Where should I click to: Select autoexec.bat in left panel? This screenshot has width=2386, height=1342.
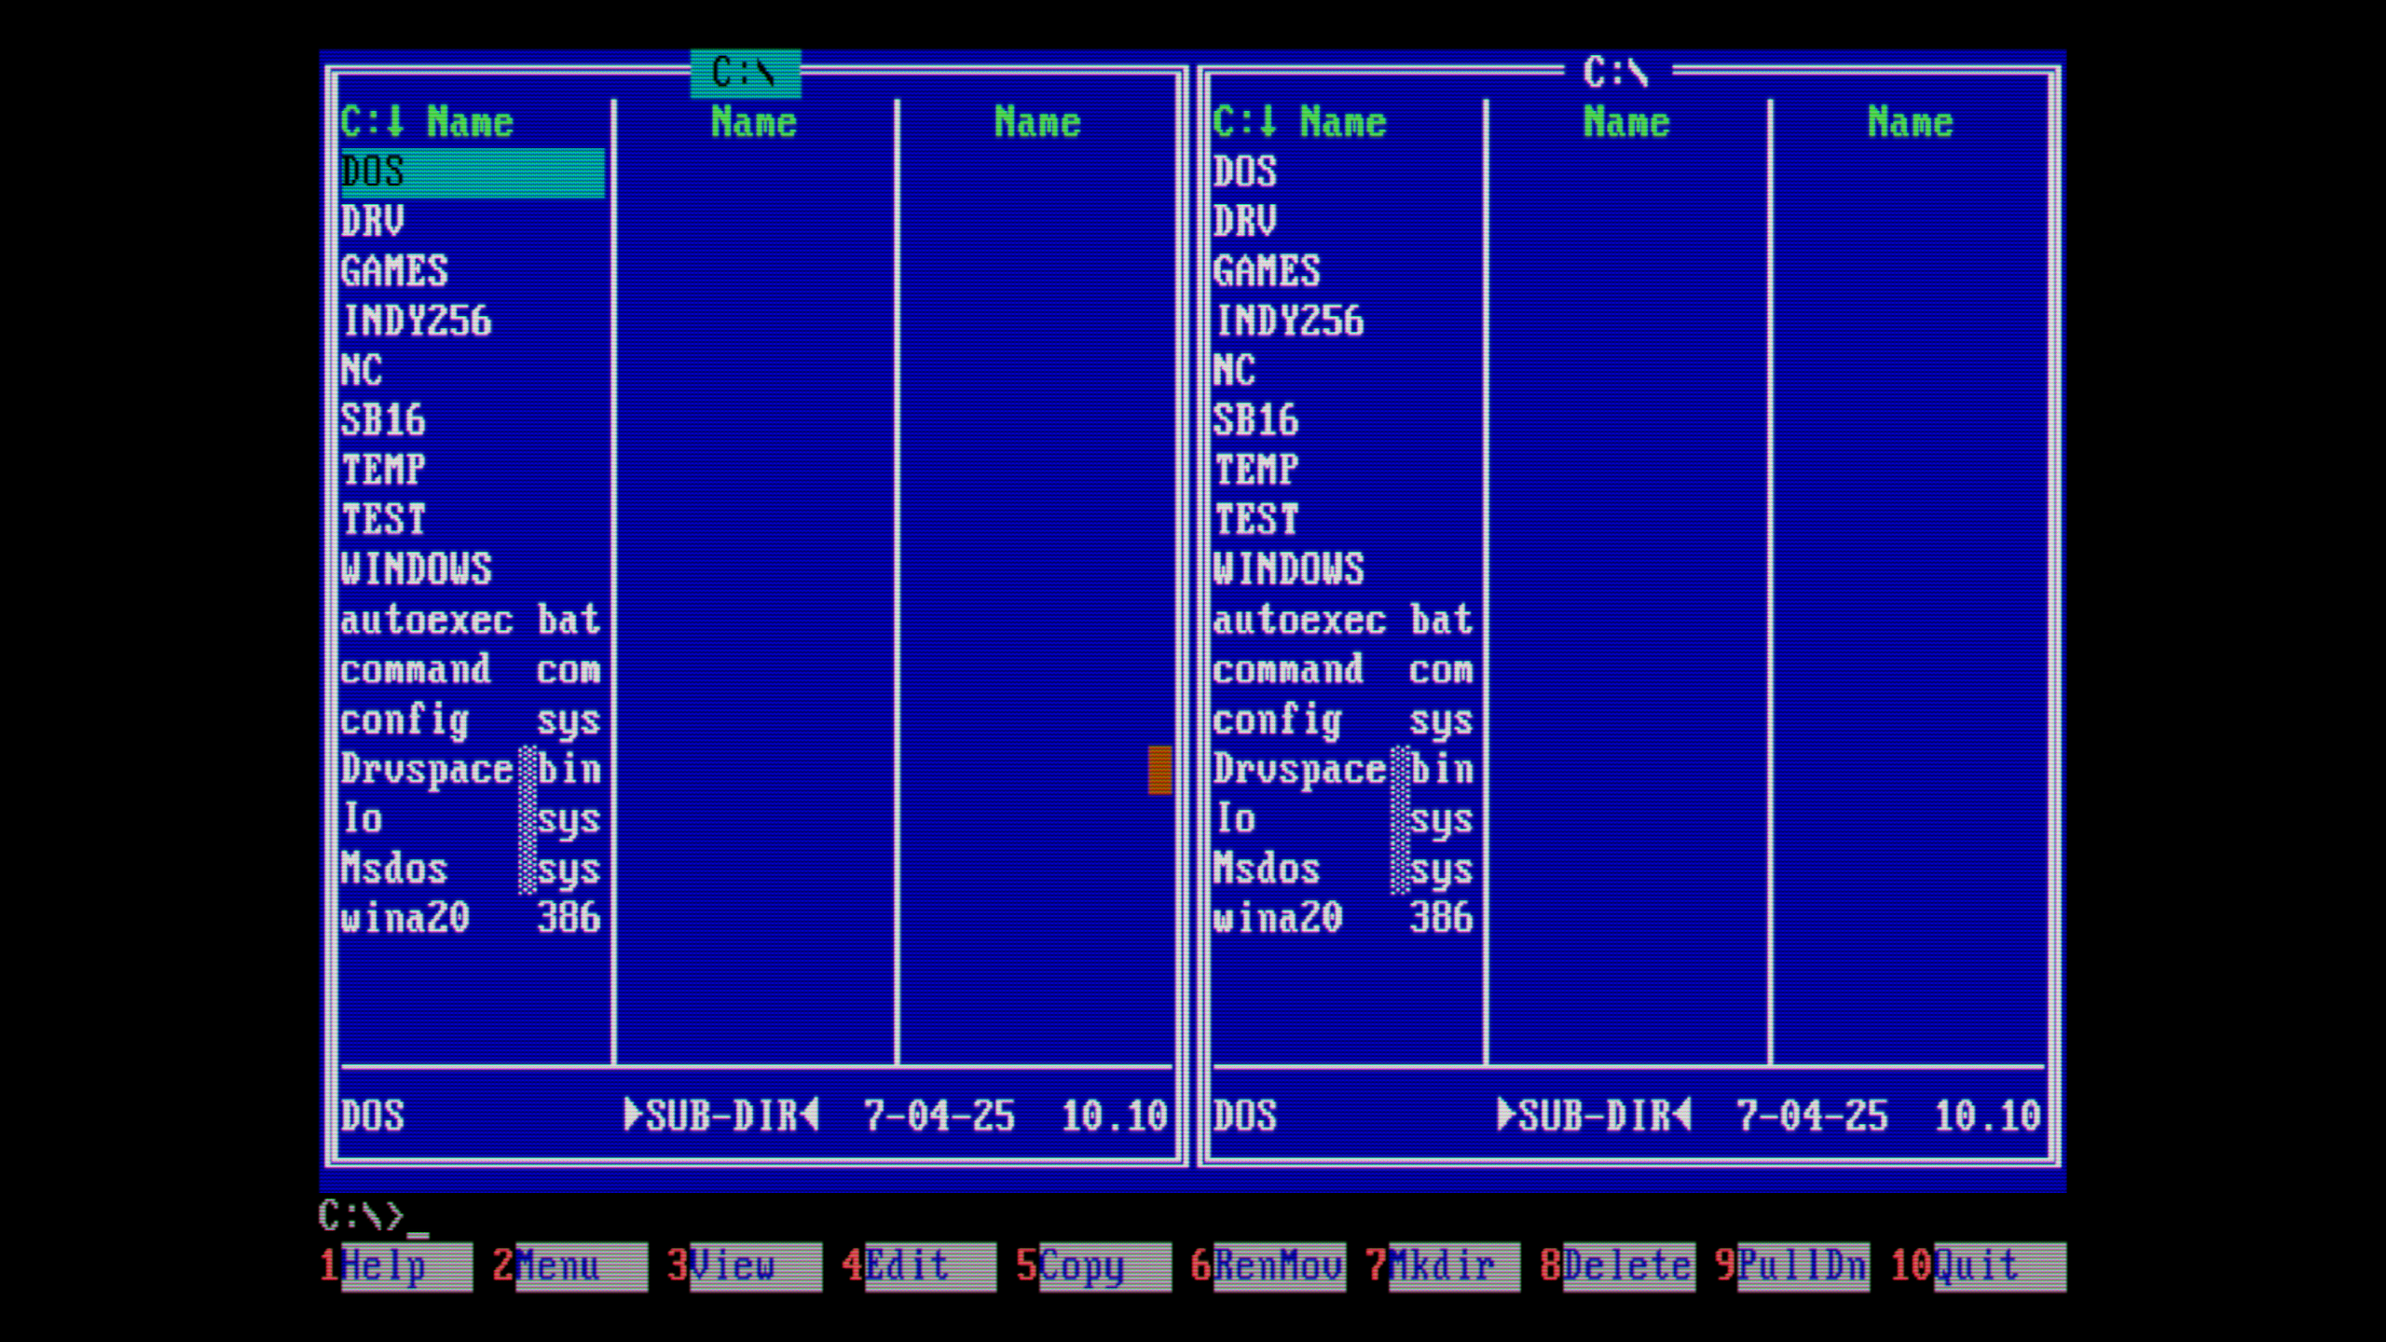tap(473, 620)
